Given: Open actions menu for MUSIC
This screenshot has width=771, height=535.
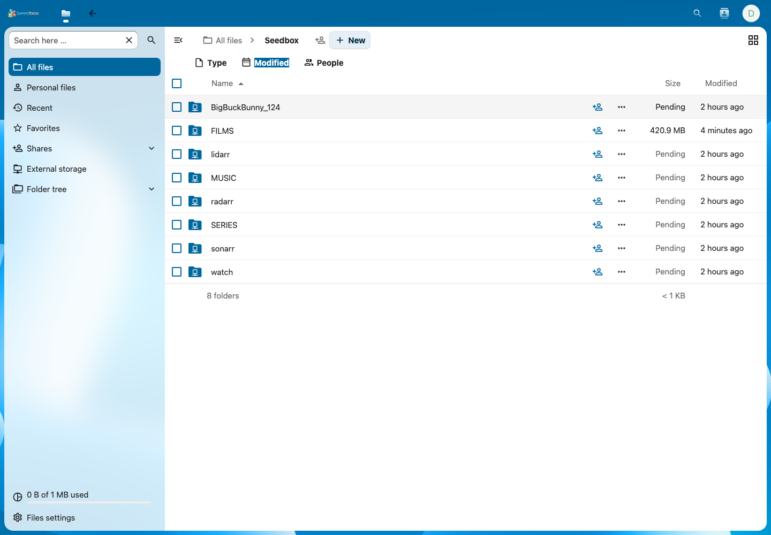Looking at the screenshot, I should click(622, 178).
